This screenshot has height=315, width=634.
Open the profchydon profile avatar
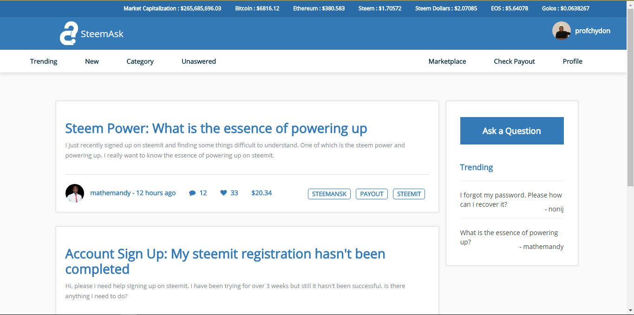click(x=562, y=31)
